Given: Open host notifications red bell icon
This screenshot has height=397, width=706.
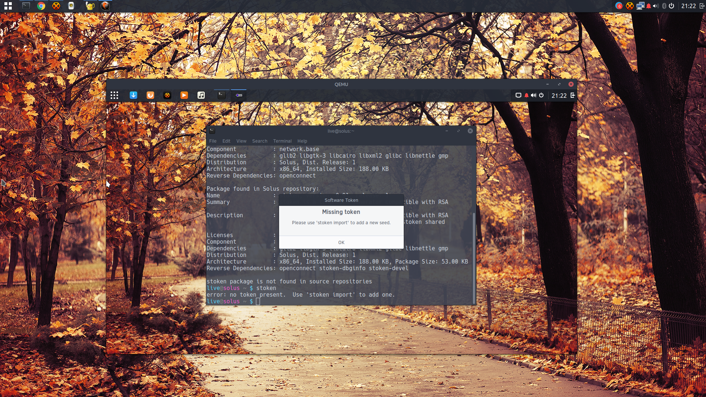Looking at the screenshot, I should 649,6.
